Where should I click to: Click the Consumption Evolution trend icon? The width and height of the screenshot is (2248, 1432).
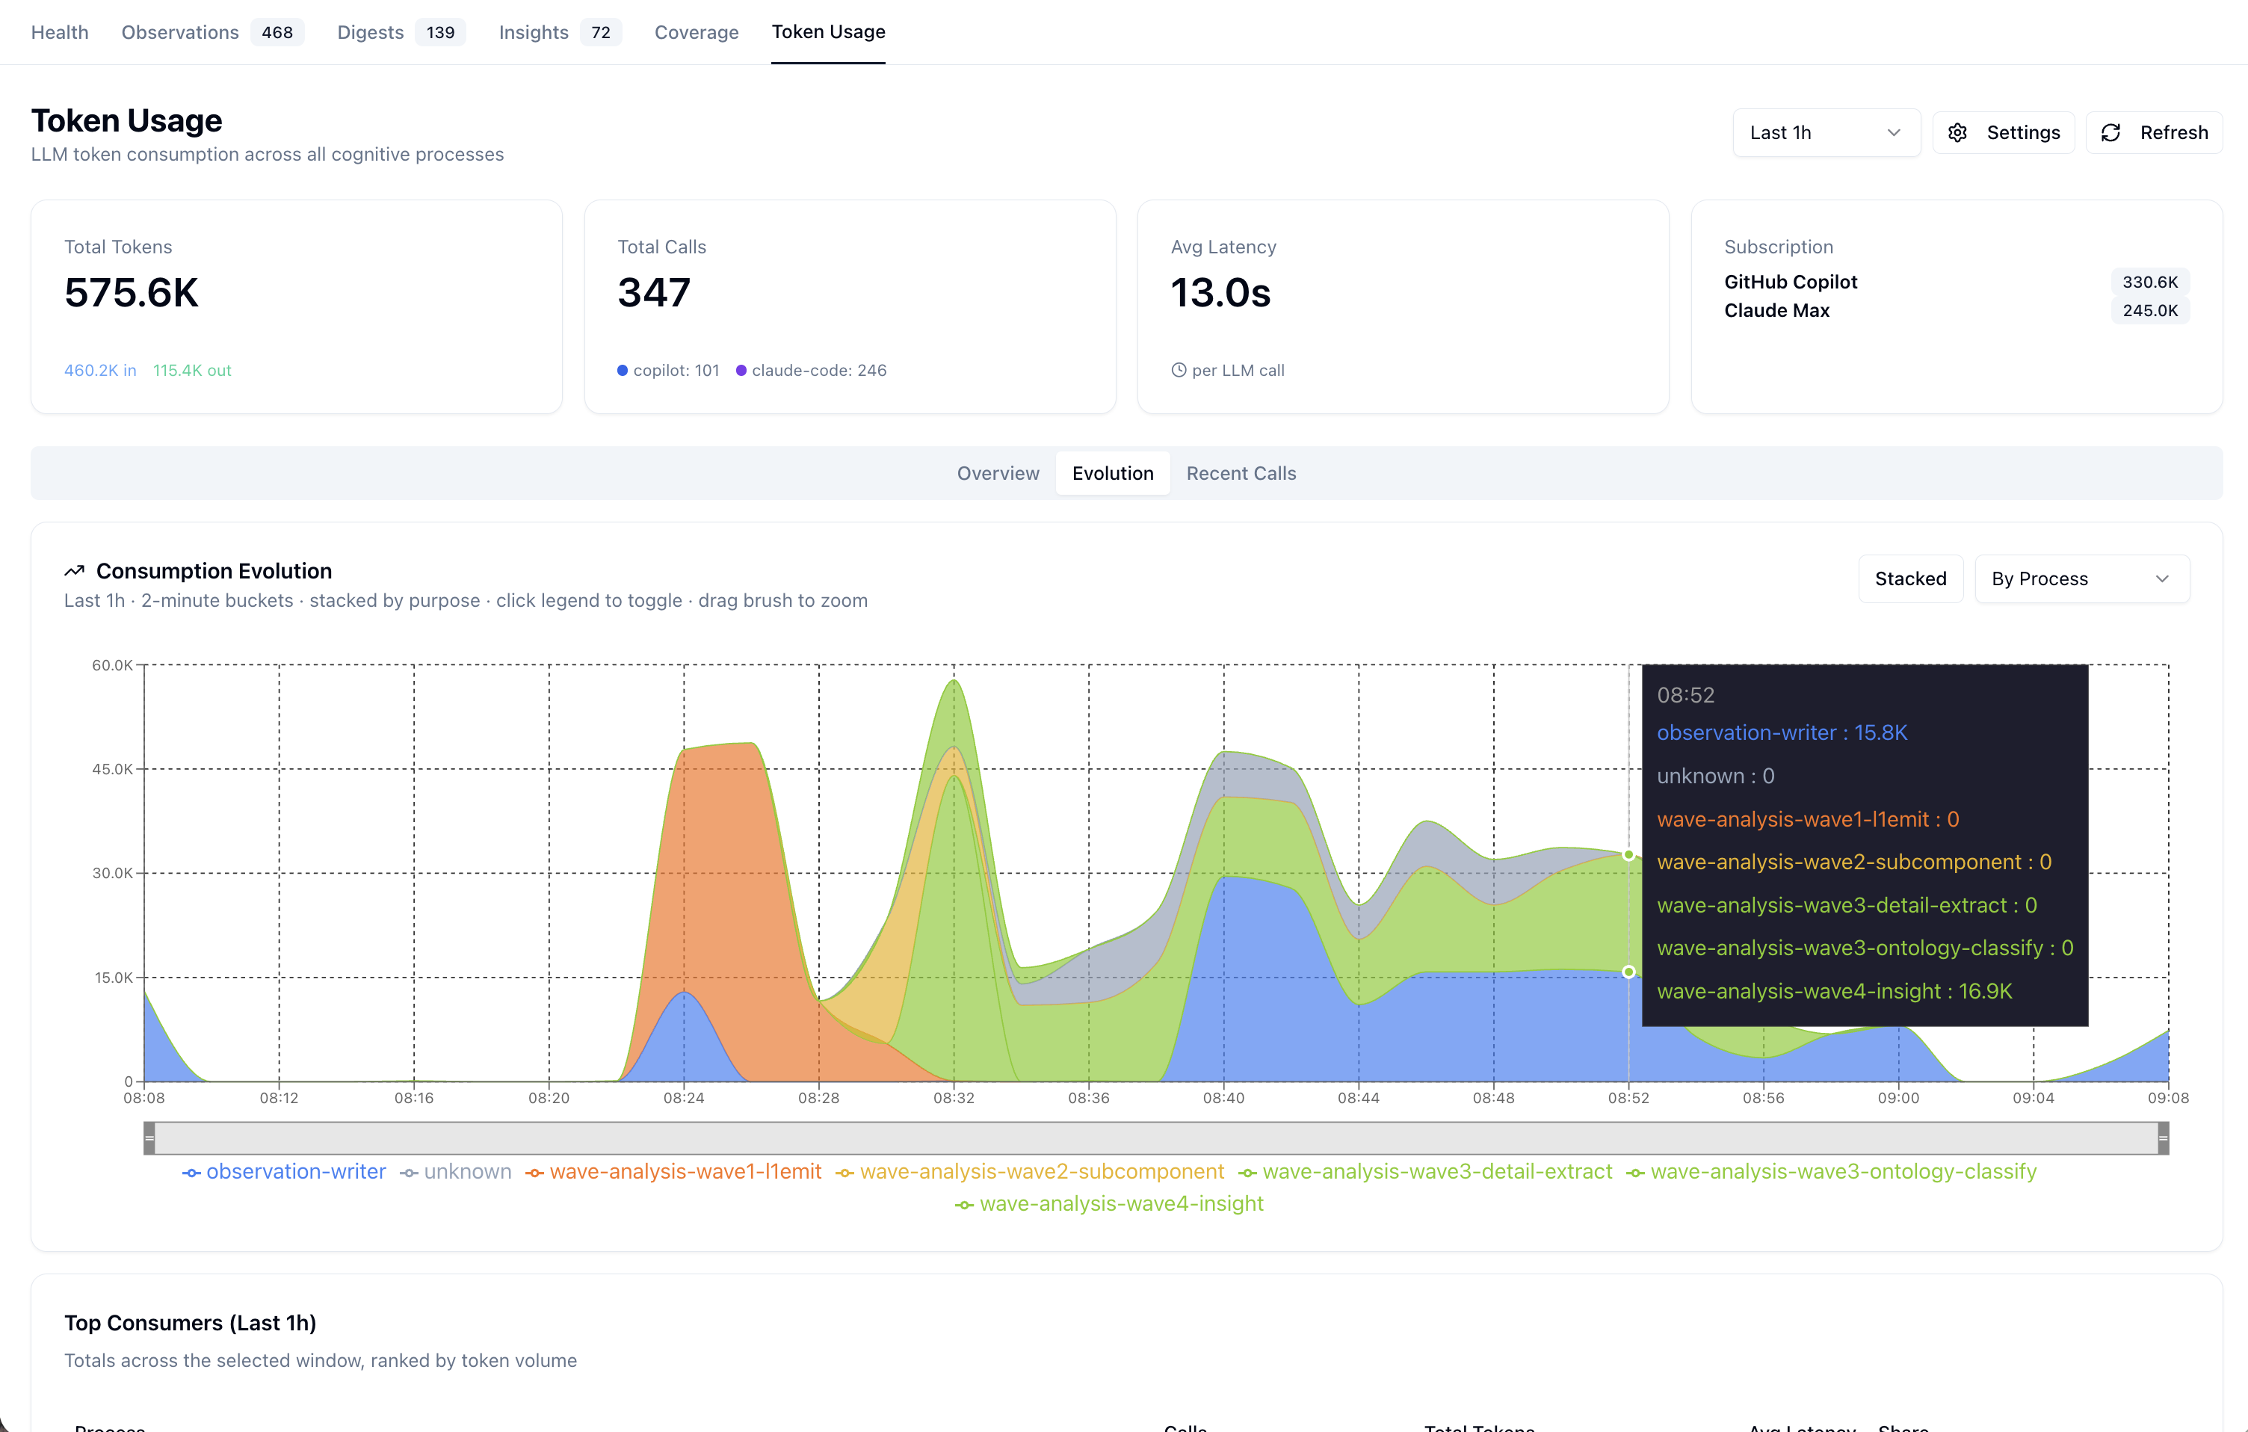(x=75, y=570)
